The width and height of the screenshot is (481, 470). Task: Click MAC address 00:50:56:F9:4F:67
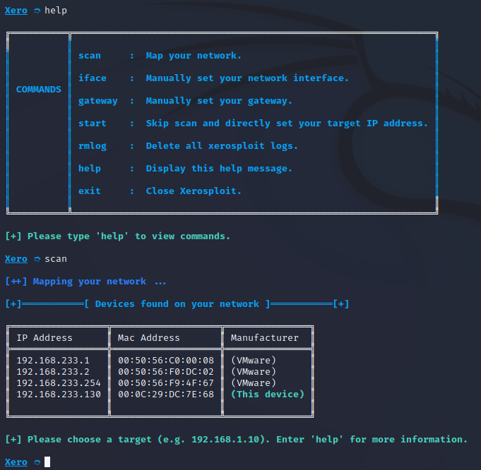point(166,383)
